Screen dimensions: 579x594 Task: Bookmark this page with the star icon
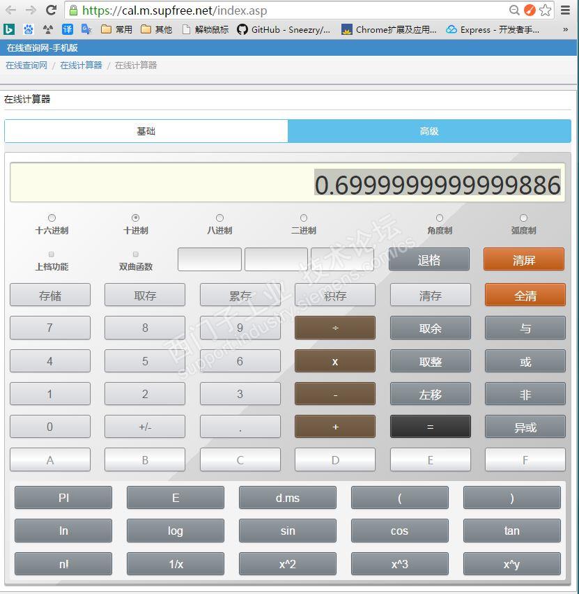click(546, 10)
